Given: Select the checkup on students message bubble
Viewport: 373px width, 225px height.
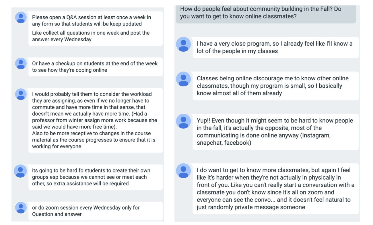Looking at the screenshot, I should click(96, 67).
